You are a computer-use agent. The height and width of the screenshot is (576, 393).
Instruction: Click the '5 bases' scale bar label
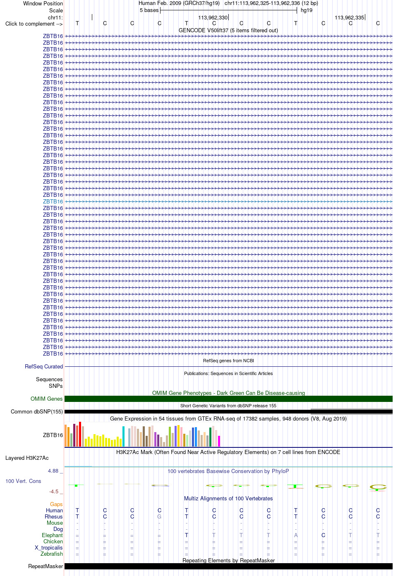(x=149, y=10)
